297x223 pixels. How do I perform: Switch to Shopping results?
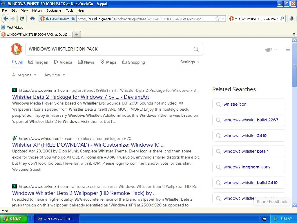(133, 62)
